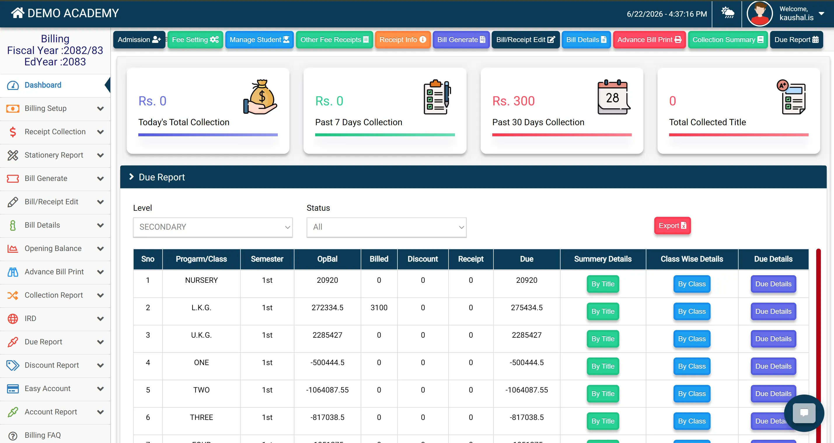This screenshot has height=443, width=834.
Task: Click the Stationery Report pencil-ruler icon
Action: pyautogui.click(x=13, y=155)
